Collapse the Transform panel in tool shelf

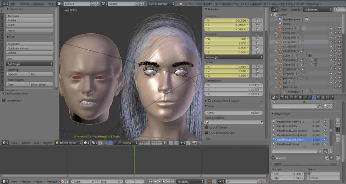click(x=7, y=9)
